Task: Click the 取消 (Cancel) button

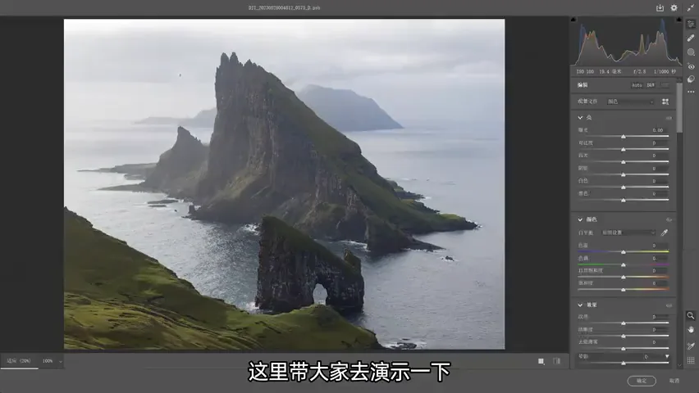Action: point(674,381)
